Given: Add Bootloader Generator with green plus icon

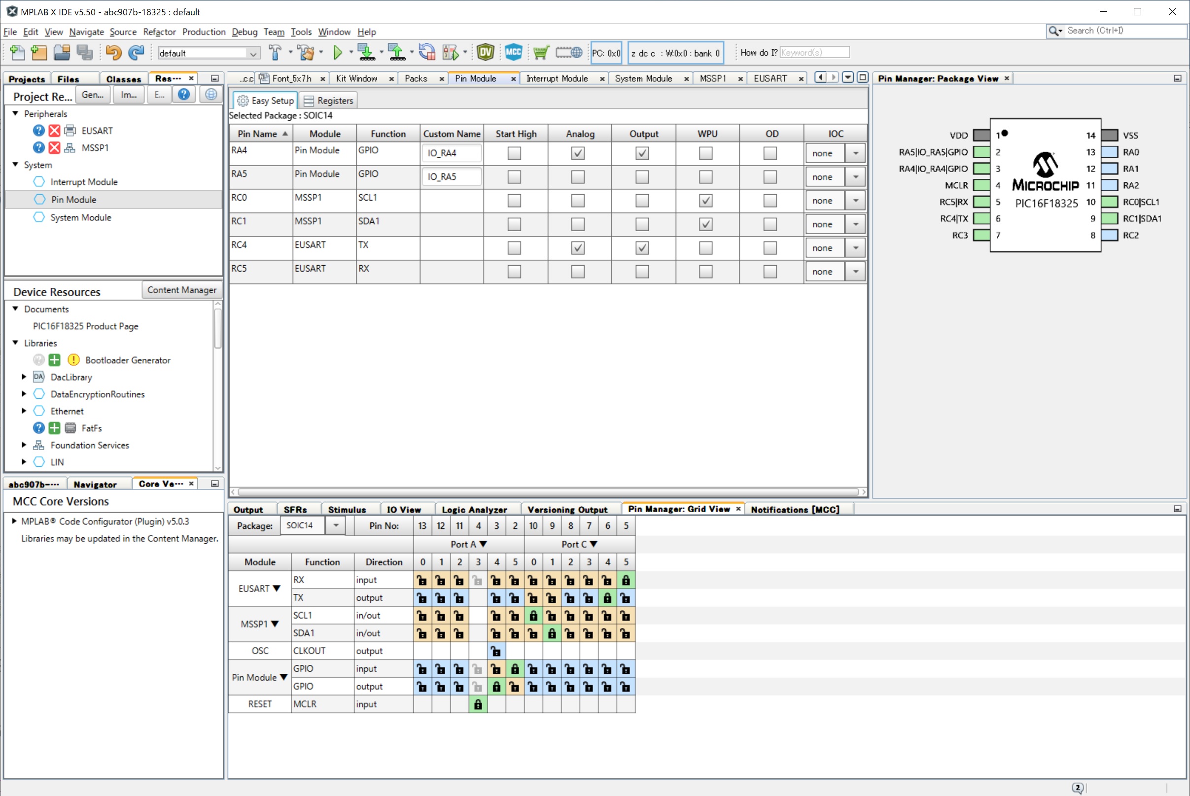Looking at the screenshot, I should tap(54, 360).
